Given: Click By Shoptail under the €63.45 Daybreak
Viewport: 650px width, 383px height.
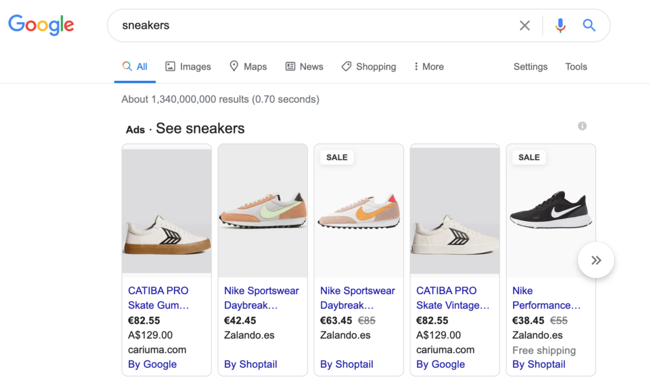Looking at the screenshot, I should tap(347, 365).
